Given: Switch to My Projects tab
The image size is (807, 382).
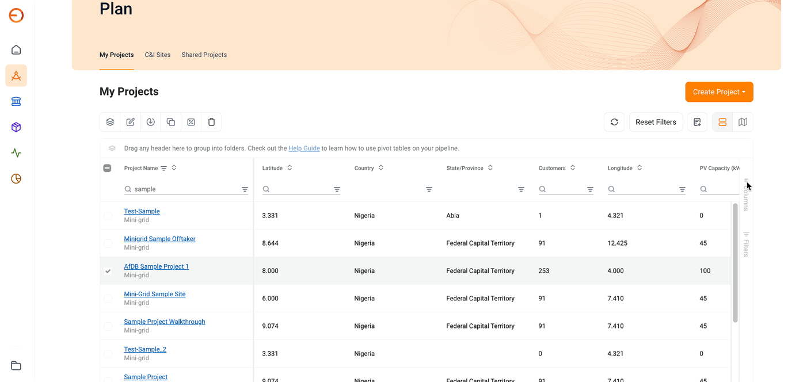Looking at the screenshot, I should (x=116, y=55).
